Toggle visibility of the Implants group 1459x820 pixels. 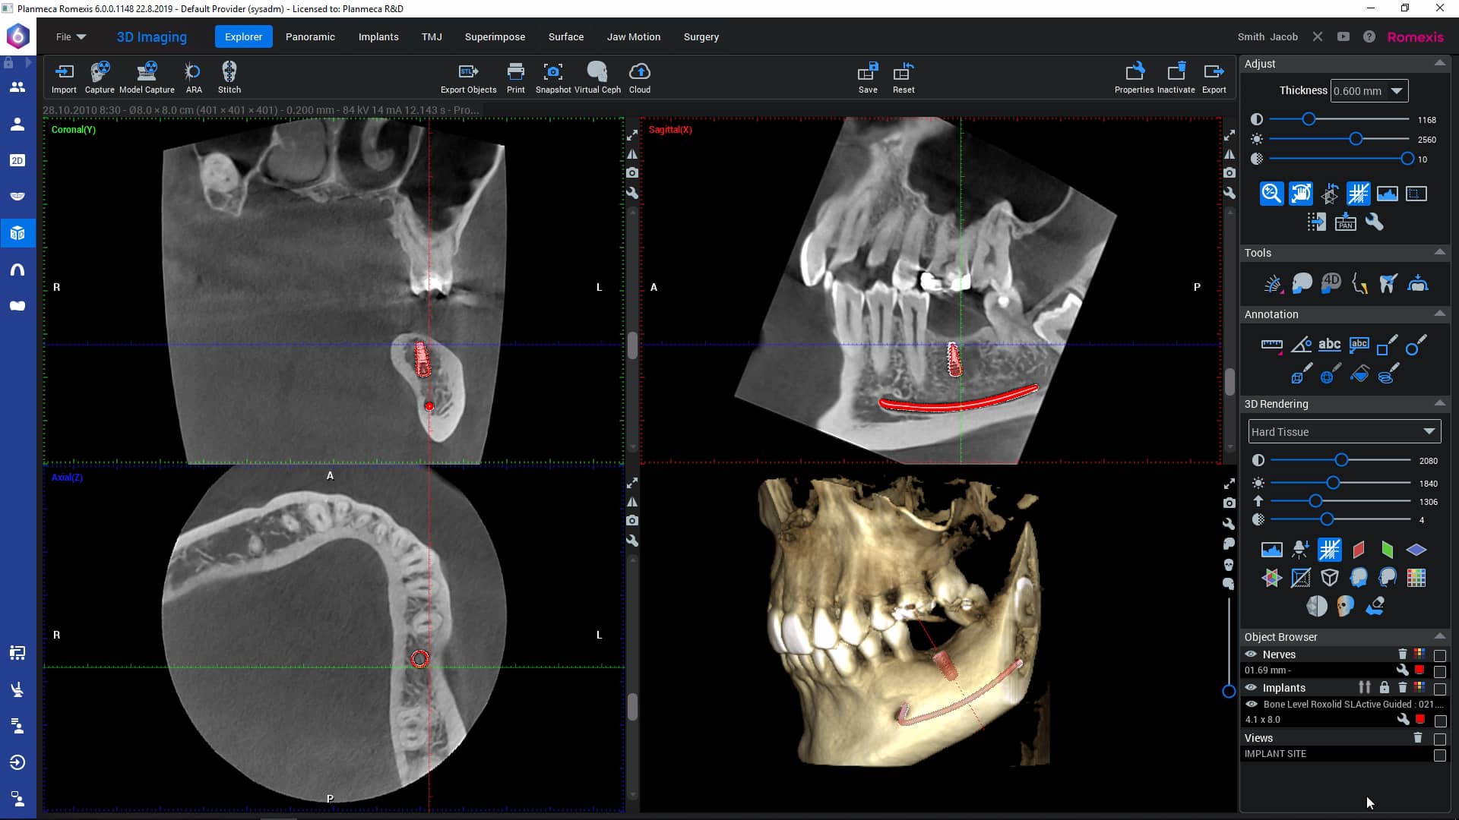(x=1252, y=688)
